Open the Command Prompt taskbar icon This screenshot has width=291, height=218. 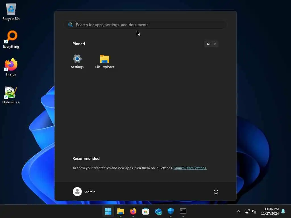(x=183, y=211)
